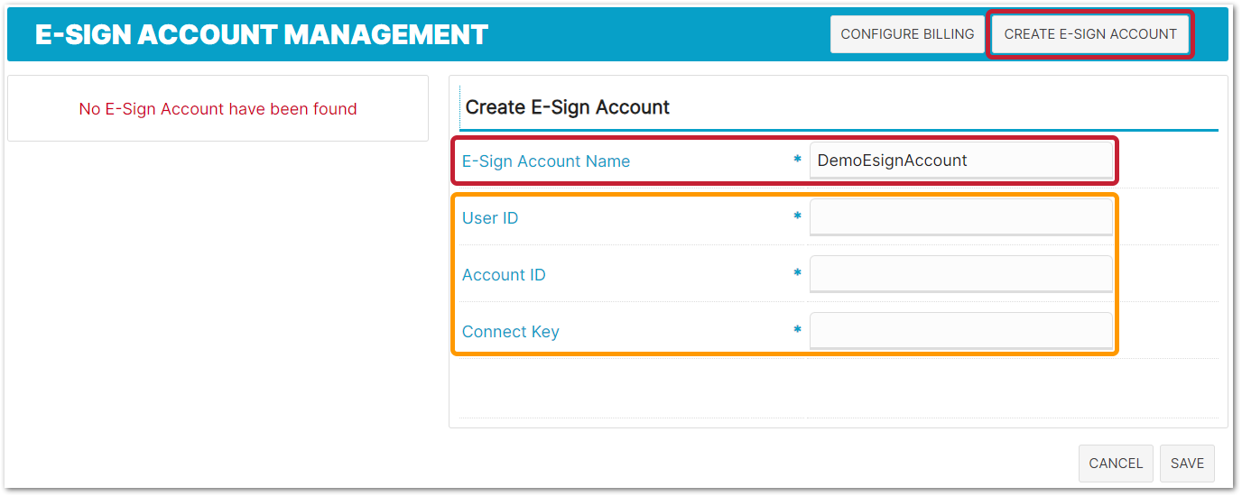Viewport: 1242px width, 496px height.
Task: Click the empty form row below Connect Key
Action: click(839, 388)
